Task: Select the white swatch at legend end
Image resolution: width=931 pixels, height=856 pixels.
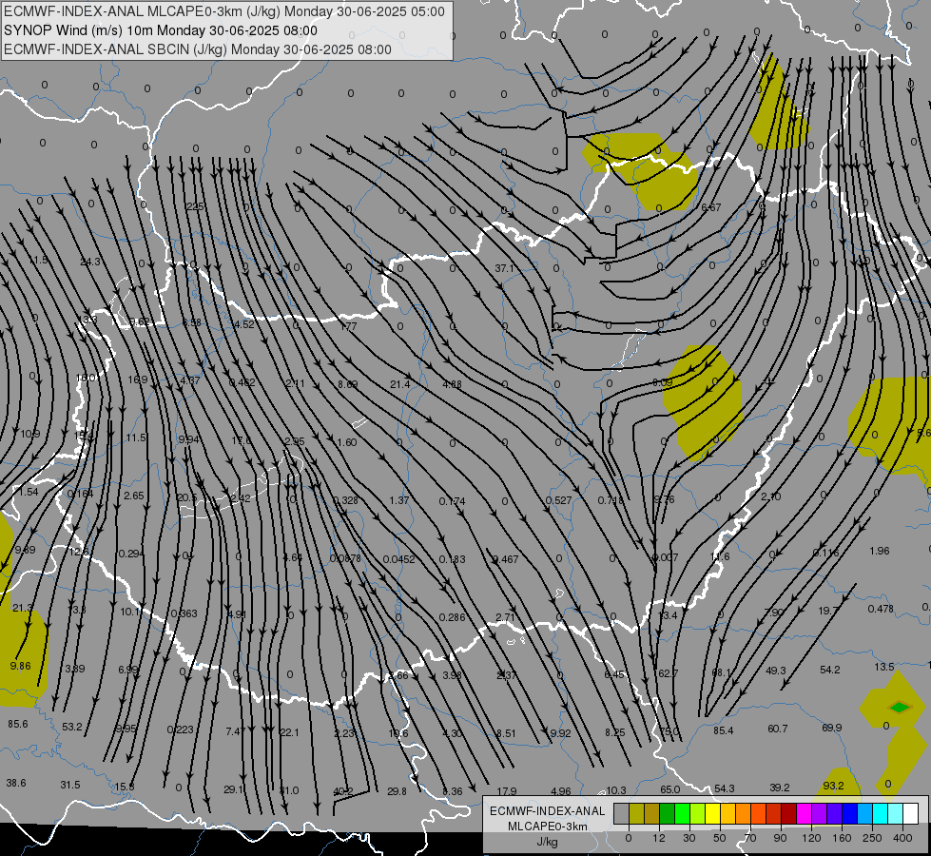Action: click(910, 814)
